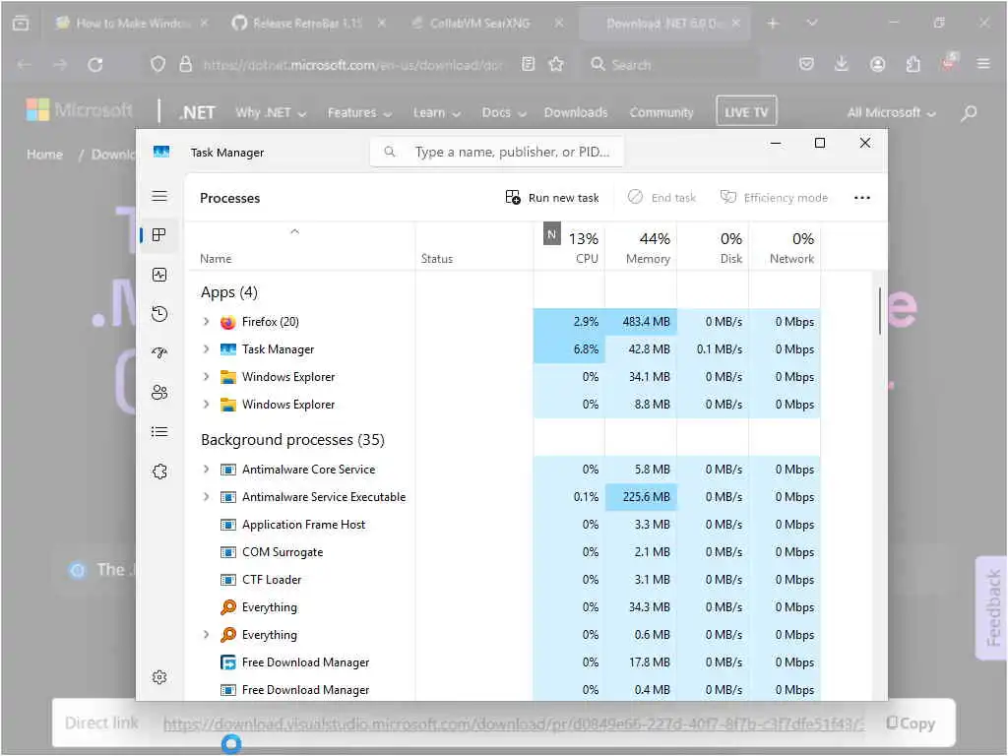The width and height of the screenshot is (1008, 756).
Task: Open Firefox list all tabs dropdown
Action: 812,23
